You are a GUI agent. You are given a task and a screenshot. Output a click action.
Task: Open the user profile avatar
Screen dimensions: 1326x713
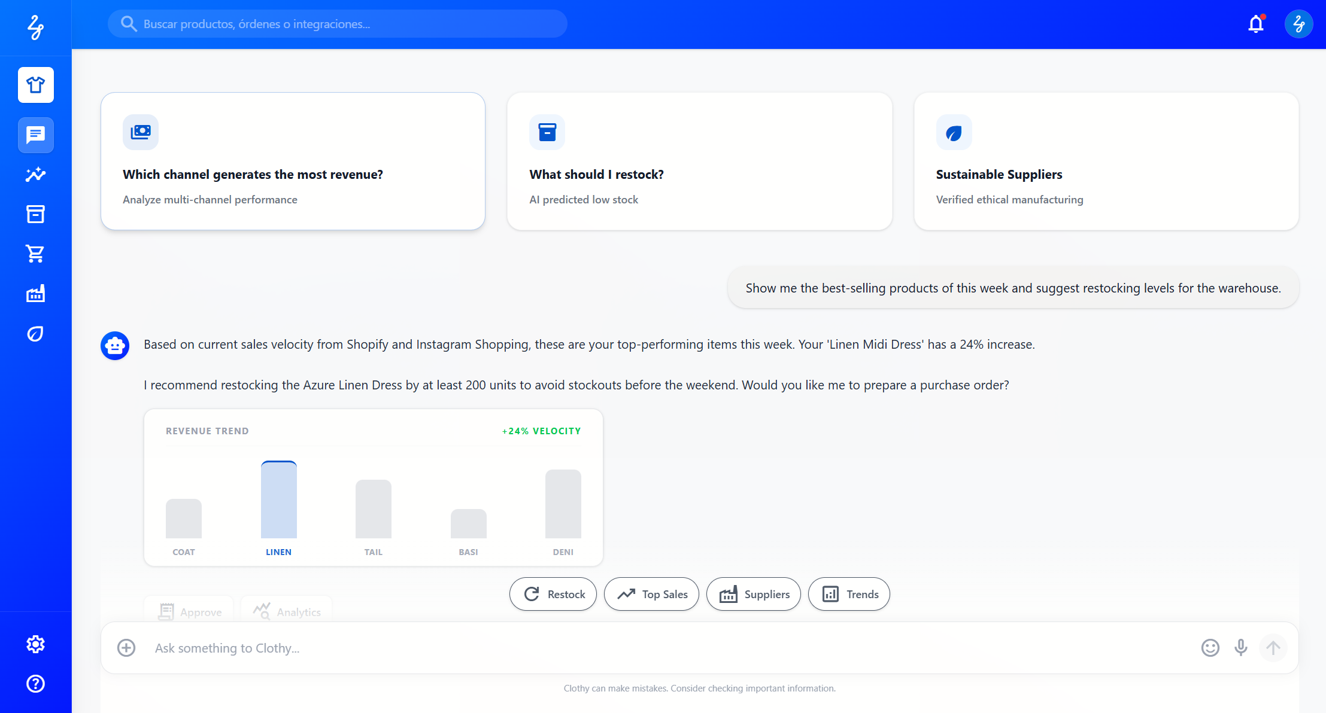click(x=1299, y=24)
